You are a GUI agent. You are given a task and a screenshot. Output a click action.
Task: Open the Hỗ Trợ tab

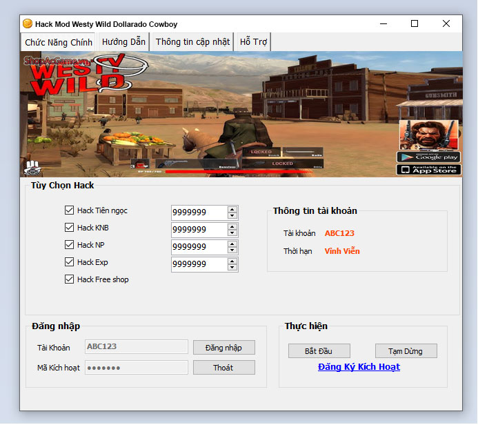tap(253, 42)
